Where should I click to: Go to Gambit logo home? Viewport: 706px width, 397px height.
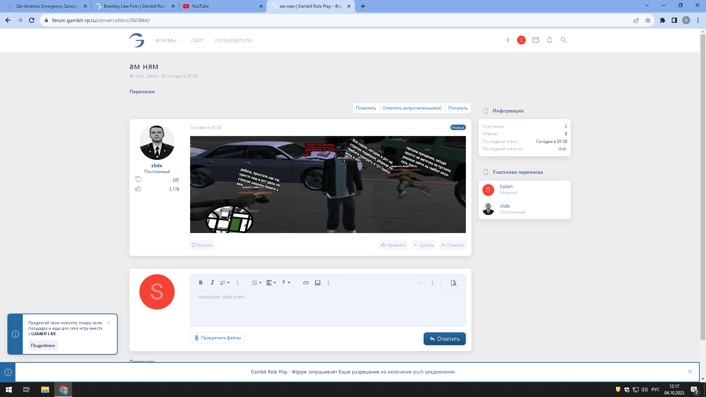click(x=137, y=40)
